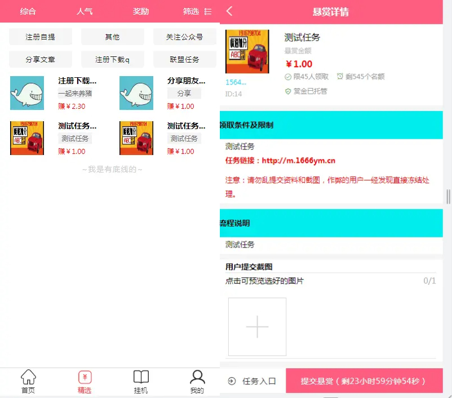This screenshot has height=398, width=452.
Task: Click the vertical scrollbar handle on right edge
Action: 448,196
